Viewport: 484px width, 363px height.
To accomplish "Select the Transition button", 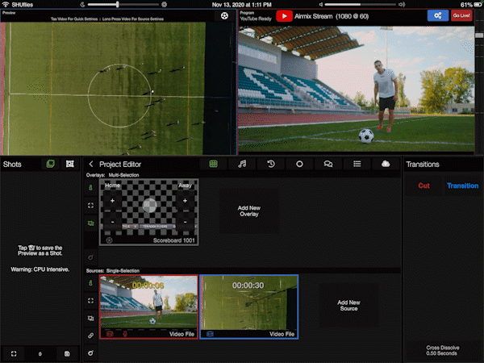I will (x=462, y=186).
